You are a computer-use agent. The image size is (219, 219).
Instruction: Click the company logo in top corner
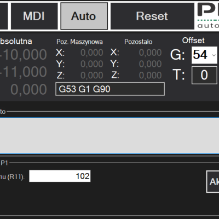[208, 16]
